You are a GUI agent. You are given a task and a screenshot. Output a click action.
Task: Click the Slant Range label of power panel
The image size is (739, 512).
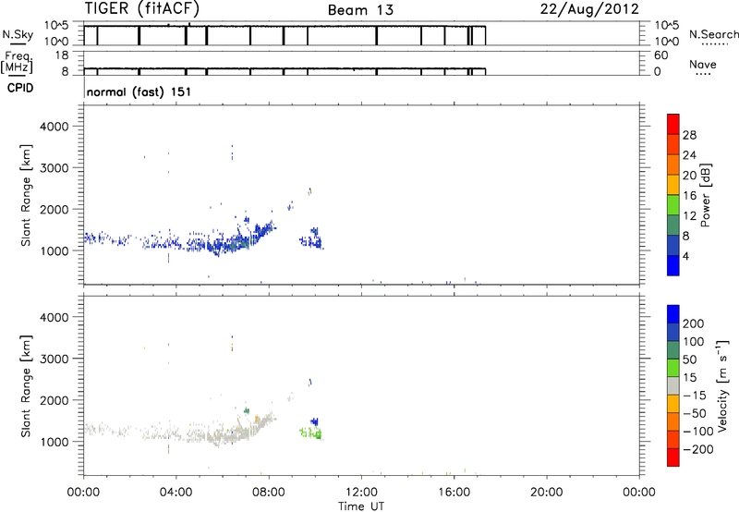pyautogui.click(x=26, y=195)
